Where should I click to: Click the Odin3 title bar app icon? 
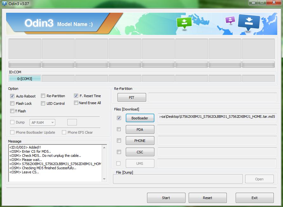[4, 3]
